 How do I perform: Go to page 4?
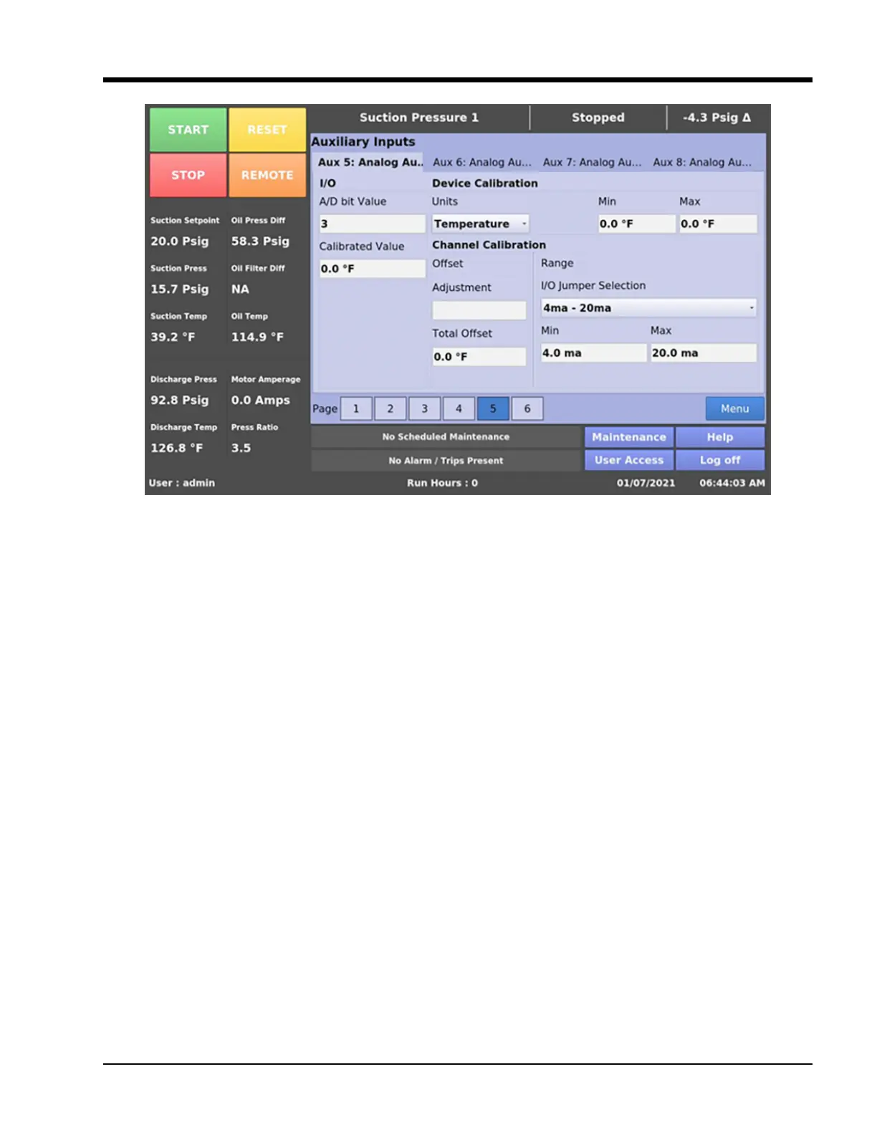(x=459, y=408)
